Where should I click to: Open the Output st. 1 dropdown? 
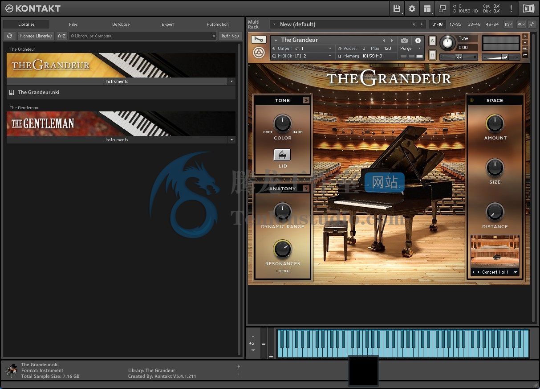point(302,49)
